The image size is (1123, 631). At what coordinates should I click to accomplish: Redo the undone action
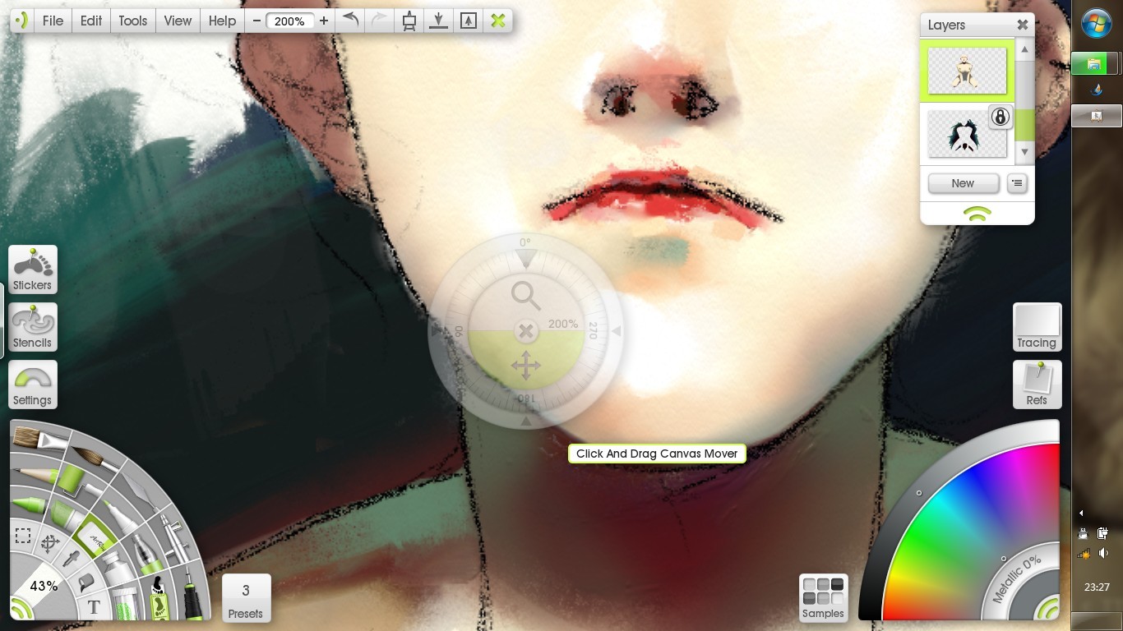(379, 21)
